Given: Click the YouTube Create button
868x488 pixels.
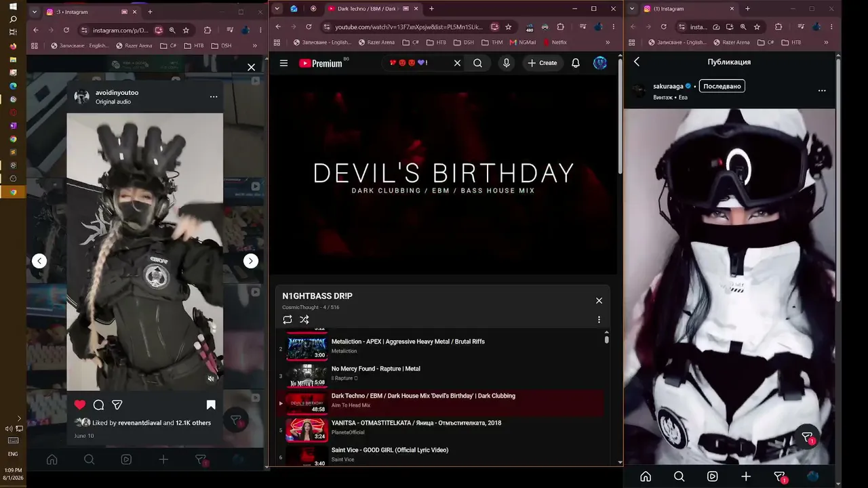Looking at the screenshot, I should pos(542,63).
